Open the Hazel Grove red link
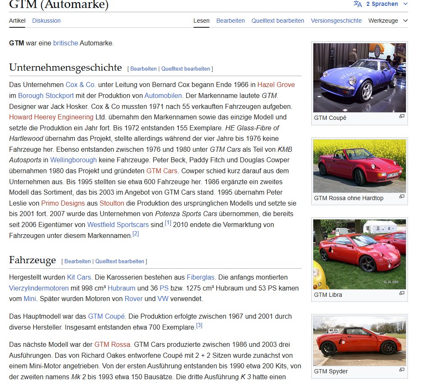Viewport: 421px width, 383px height. [276, 85]
